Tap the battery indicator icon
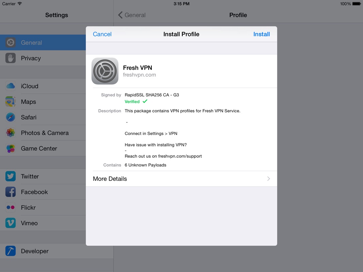Screen dimensions: 363x272 pyautogui.click(x=357, y=4)
